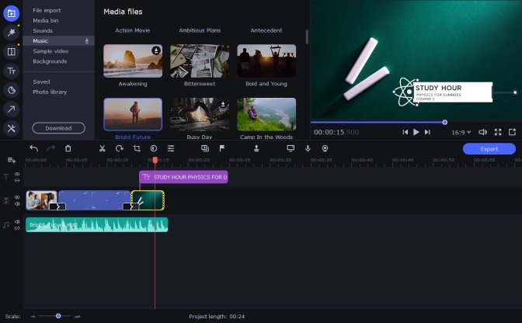
Task: Select the Bittersweet music thumbnail
Action: pyautogui.click(x=200, y=61)
